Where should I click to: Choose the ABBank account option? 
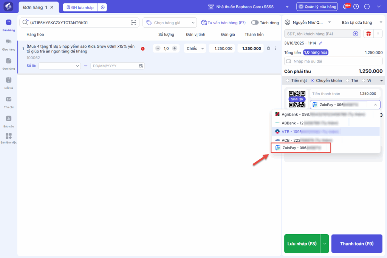pyautogui.click(x=326, y=123)
